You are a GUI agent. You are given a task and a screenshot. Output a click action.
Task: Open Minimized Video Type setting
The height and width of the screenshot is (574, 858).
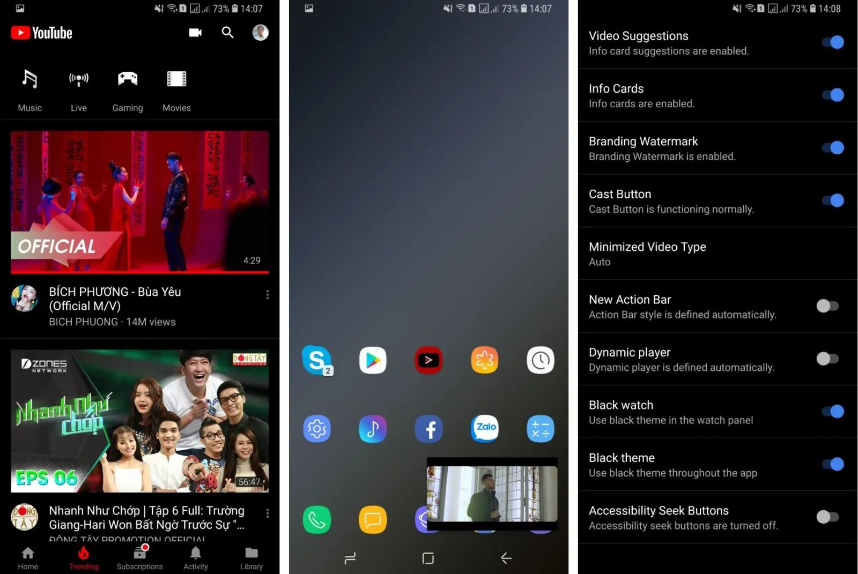point(718,254)
